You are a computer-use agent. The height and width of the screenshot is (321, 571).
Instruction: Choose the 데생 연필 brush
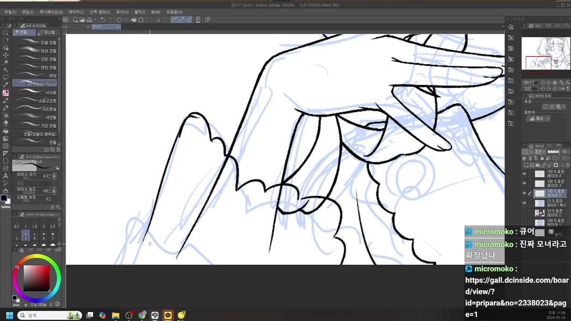pyautogui.click(x=35, y=51)
